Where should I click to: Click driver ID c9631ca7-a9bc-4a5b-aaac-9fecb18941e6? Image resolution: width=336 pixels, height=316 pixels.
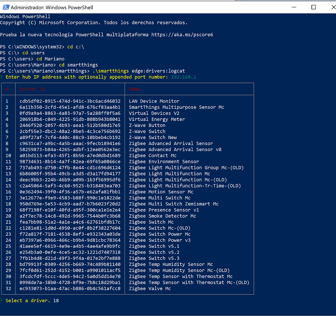click(x=70, y=143)
